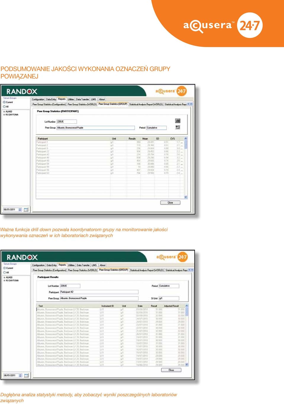Click Lot Number field in Peer Group Statistics [PARTICIPANT] window
The image size is (284, 404).
(x=67, y=122)
